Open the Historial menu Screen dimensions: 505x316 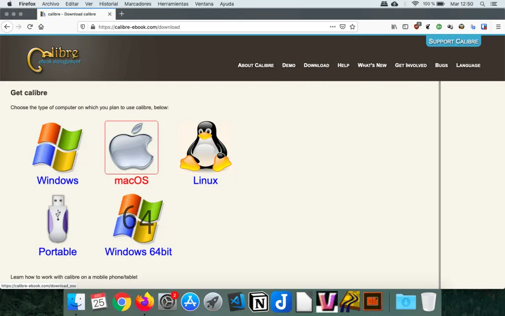click(108, 4)
